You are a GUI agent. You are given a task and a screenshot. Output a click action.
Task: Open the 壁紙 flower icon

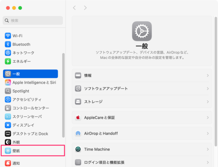coord(8,151)
